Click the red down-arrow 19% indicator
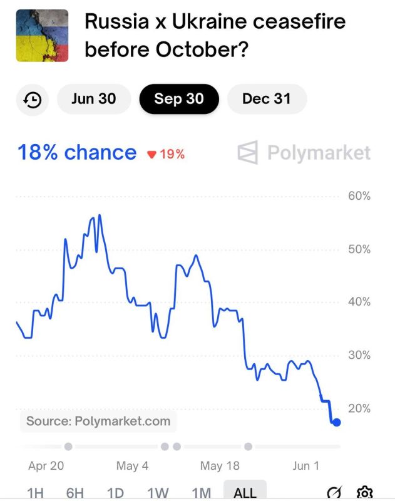395x501 pixels. (x=166, y=154)
